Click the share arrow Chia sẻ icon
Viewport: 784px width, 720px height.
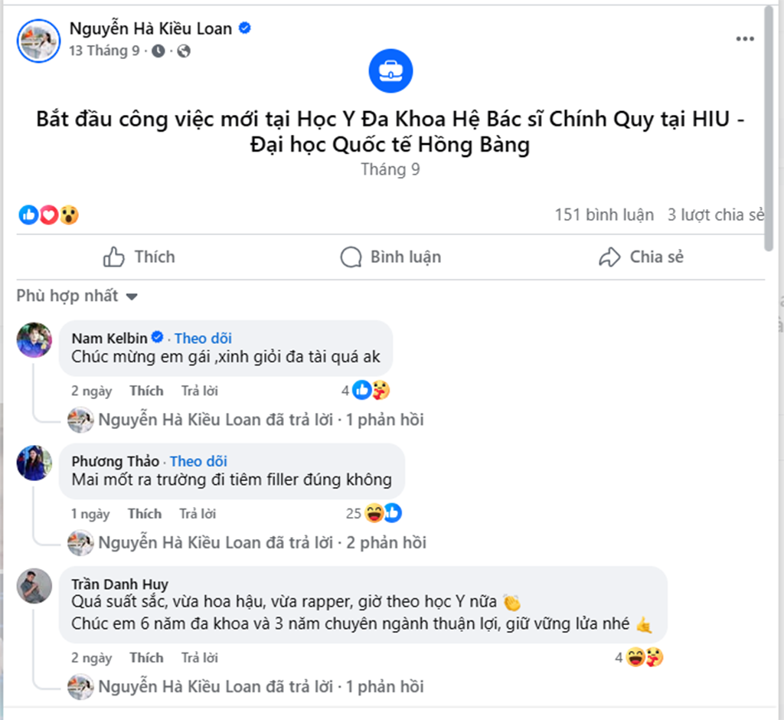pyautogui.click(x=609, y=257)
